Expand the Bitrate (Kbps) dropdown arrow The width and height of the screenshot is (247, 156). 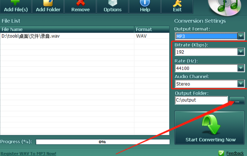click(x=241, y=52)
